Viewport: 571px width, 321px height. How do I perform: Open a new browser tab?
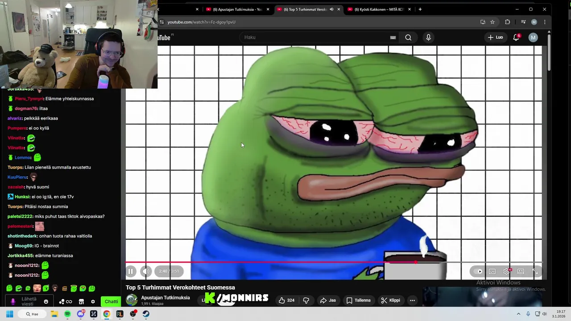[420, 9]
